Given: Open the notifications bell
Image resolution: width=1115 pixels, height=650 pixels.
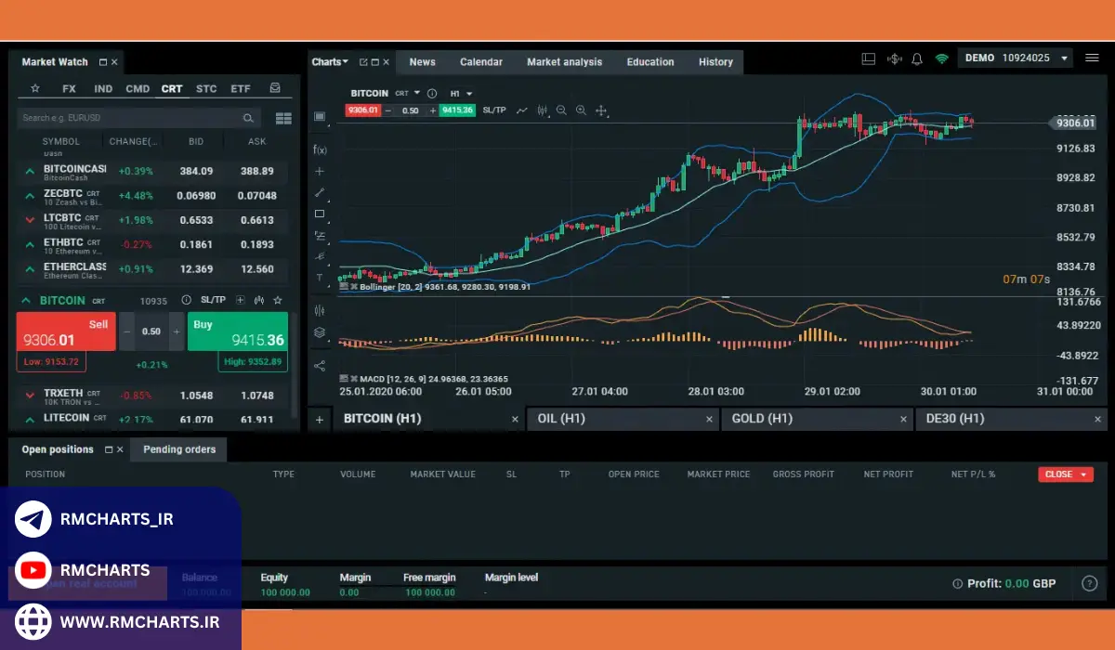Looking at the screenshot, I should click(x=917, y=58).
